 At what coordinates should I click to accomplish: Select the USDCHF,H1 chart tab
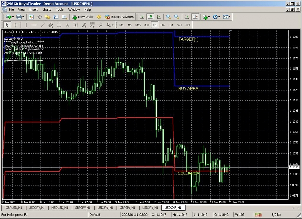(x=173, y=208)
